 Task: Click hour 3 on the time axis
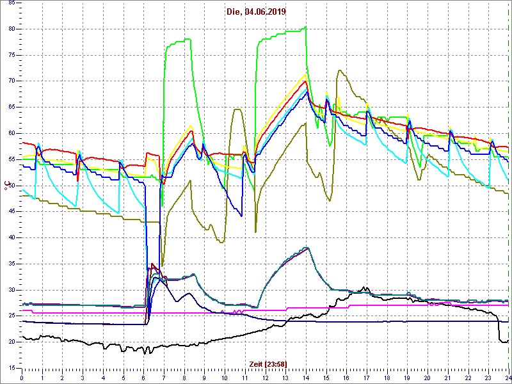pos(83,378)
